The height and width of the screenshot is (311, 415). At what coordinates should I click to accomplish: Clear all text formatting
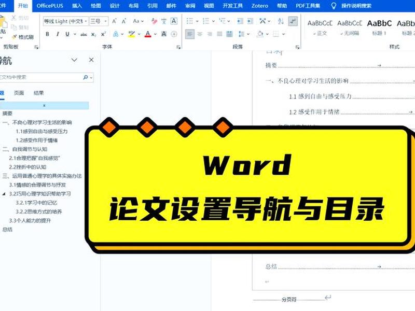tap(154, 21)
